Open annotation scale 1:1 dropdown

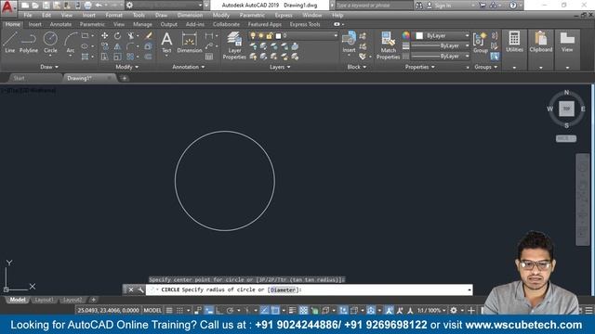[431, 311]
